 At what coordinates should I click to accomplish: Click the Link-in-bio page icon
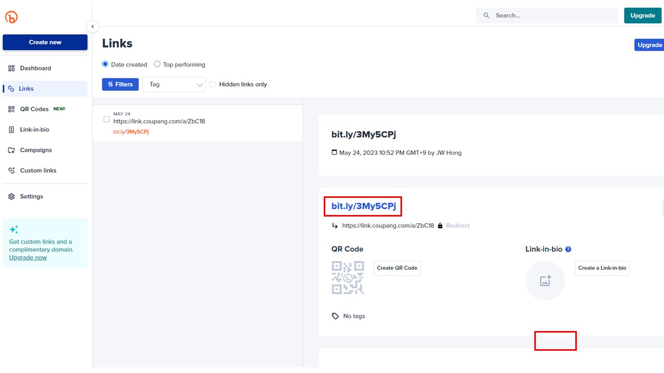[x=11, y=130]
